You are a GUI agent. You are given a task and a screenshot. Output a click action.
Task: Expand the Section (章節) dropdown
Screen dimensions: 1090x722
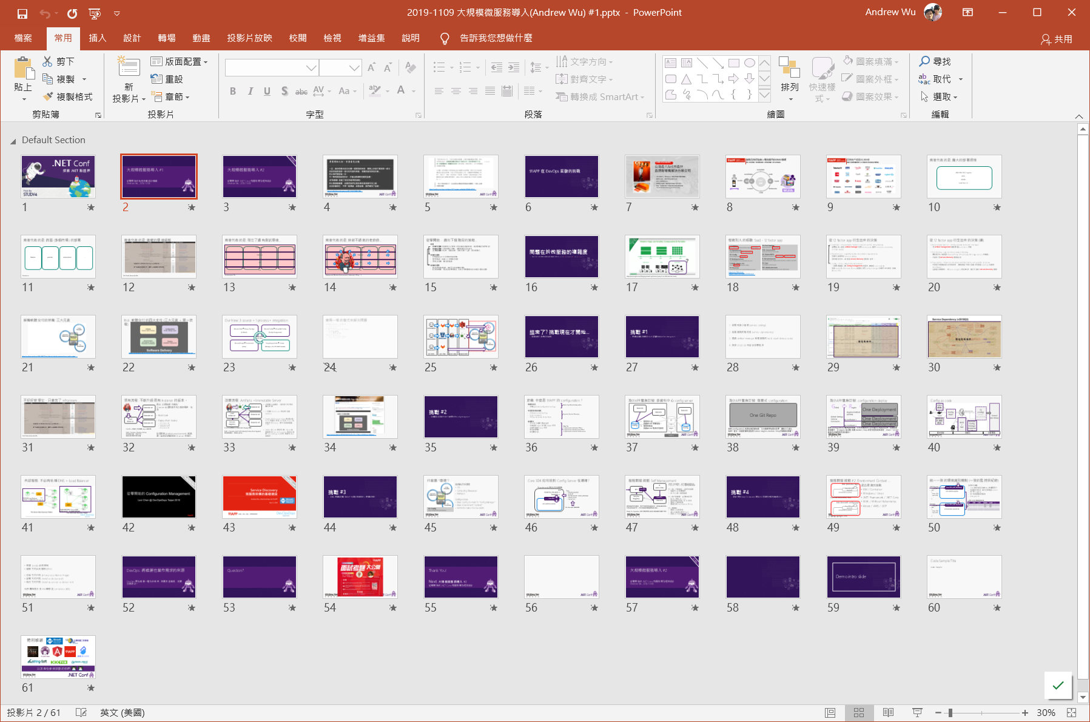pyautogui.click(x=170, y=96)
